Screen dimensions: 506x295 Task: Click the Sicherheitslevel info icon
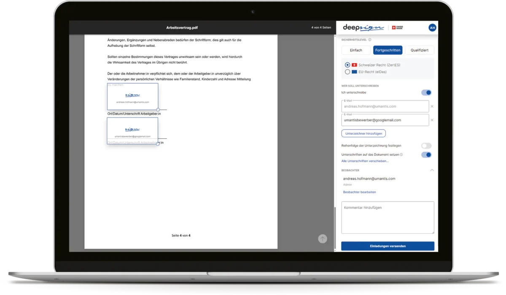pos(370,40)
